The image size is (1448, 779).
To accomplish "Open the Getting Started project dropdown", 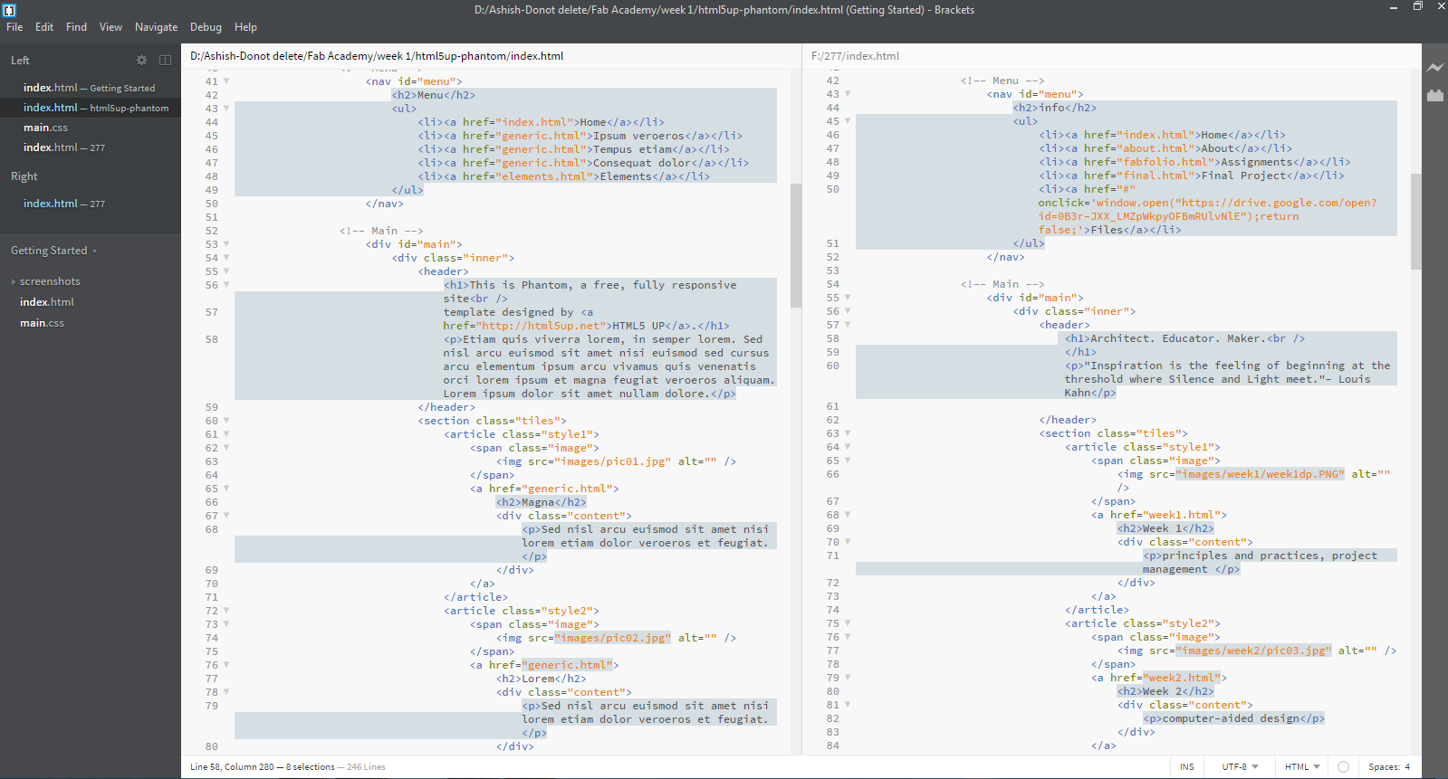I will (53, 251).
